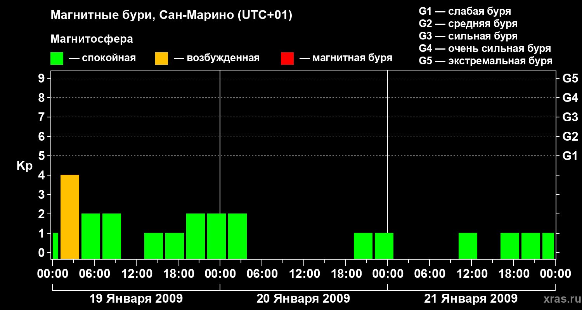Click the Kp axis value 0
Viewport: 582px width, 310px height.
pyautogui.click(x=42, y=253)
